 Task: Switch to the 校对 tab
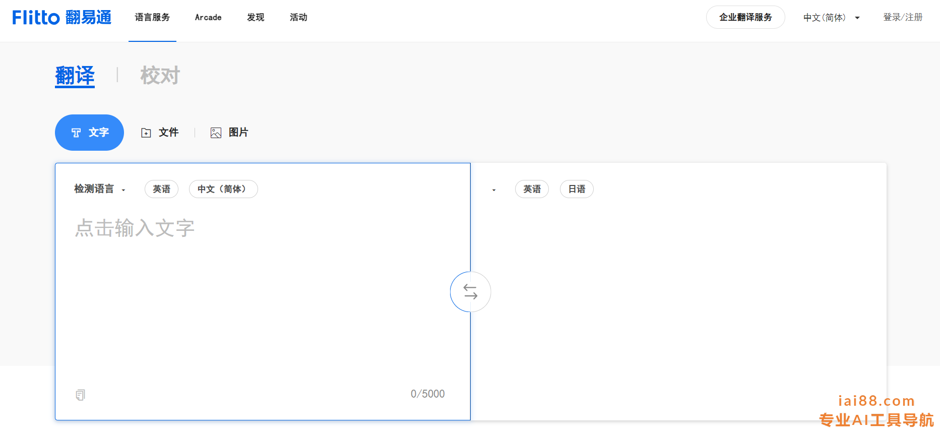tap(160, 76)
